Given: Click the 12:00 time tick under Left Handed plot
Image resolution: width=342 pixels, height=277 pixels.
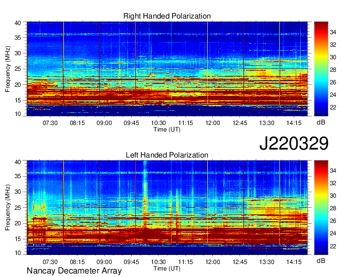Looking at the screenshot, I should (x=213, y=262).
